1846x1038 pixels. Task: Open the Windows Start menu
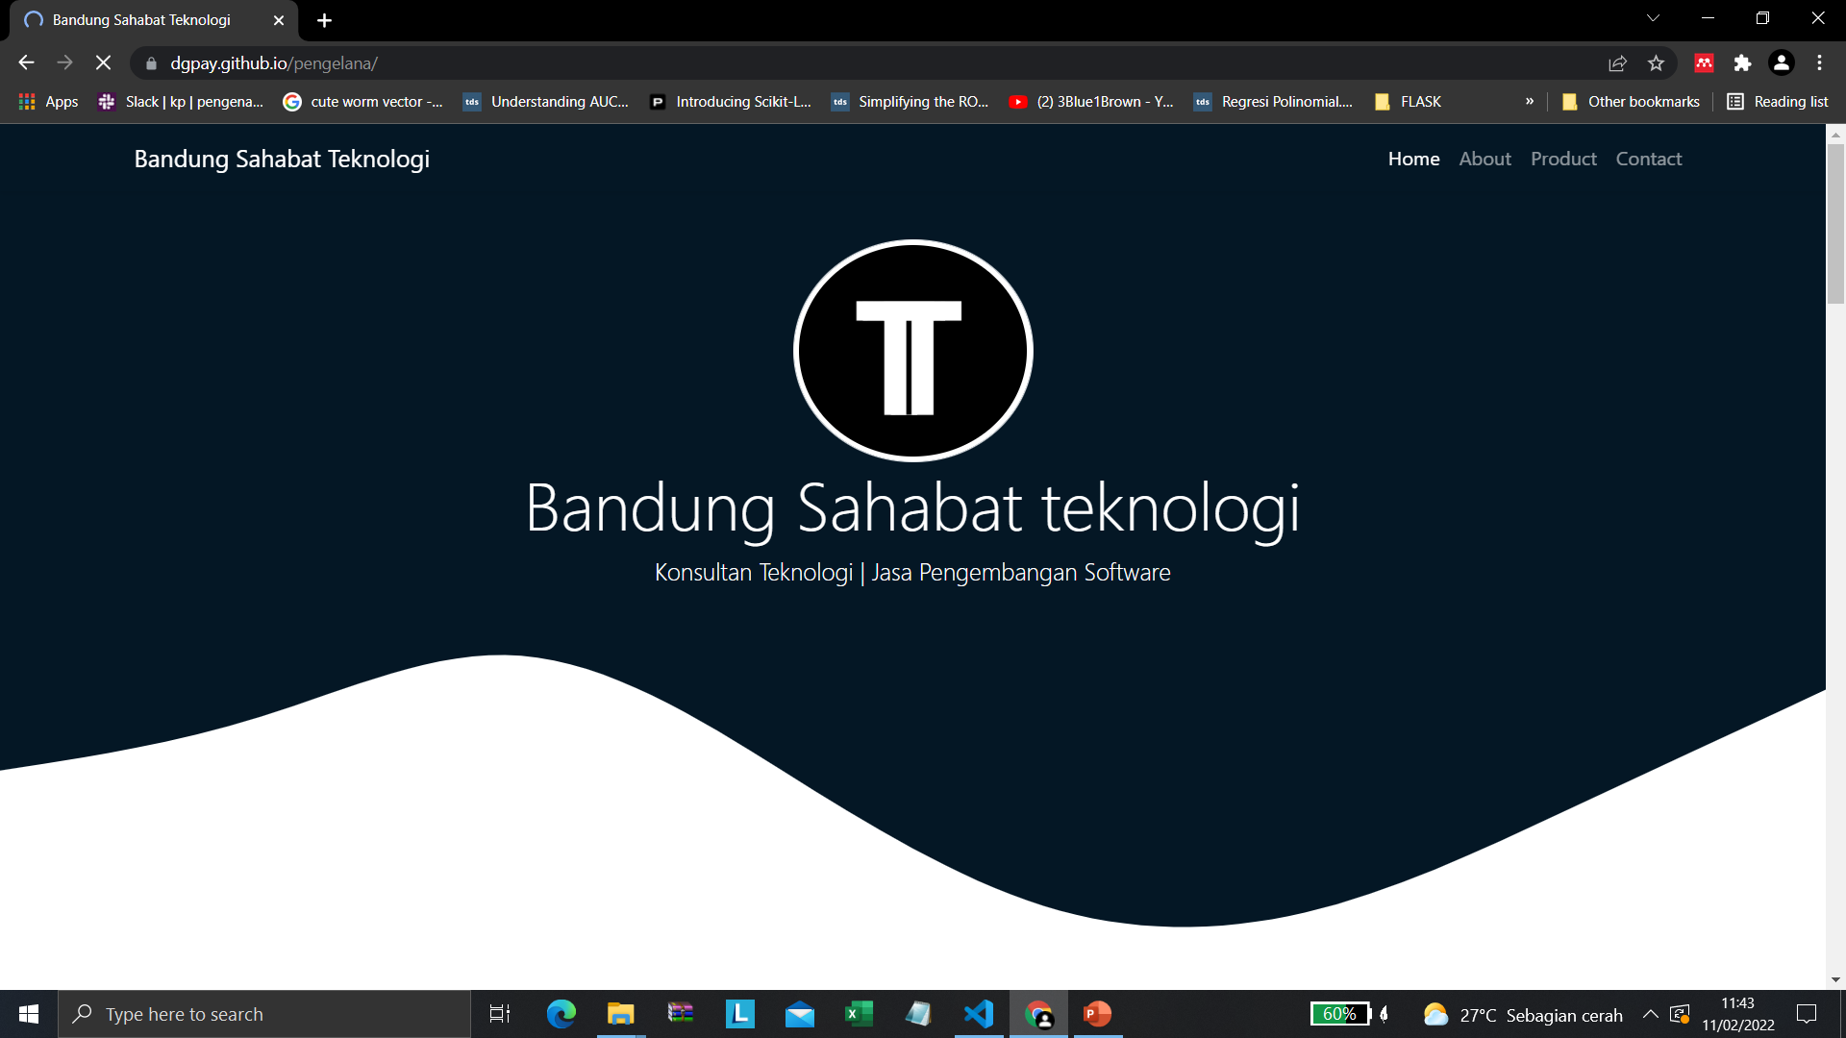(x=29, y=1014)
